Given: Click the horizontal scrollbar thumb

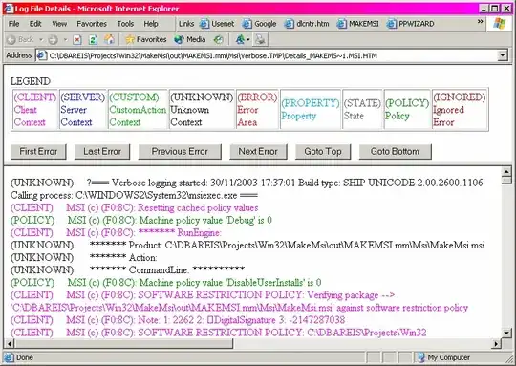Looking at the screenshot, I should (123, 344).
